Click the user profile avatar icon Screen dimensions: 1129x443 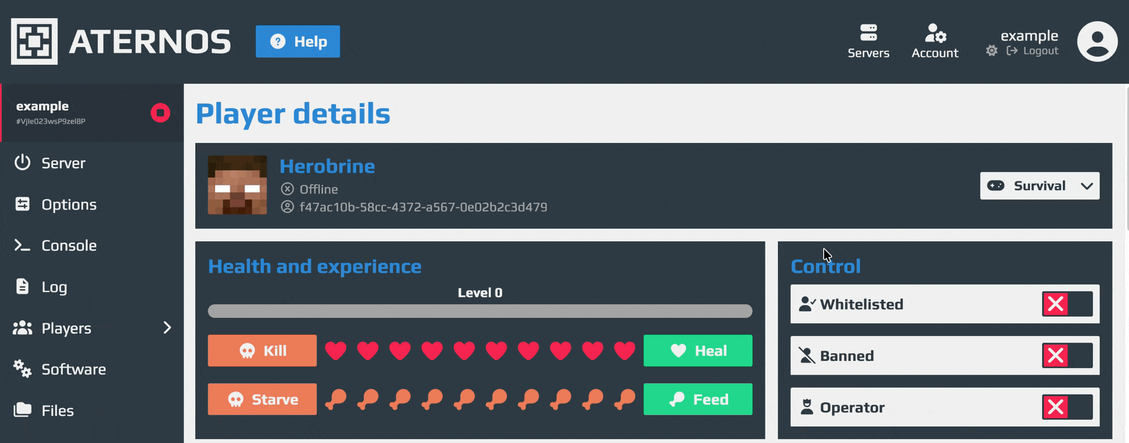[x=1097, y=42]
